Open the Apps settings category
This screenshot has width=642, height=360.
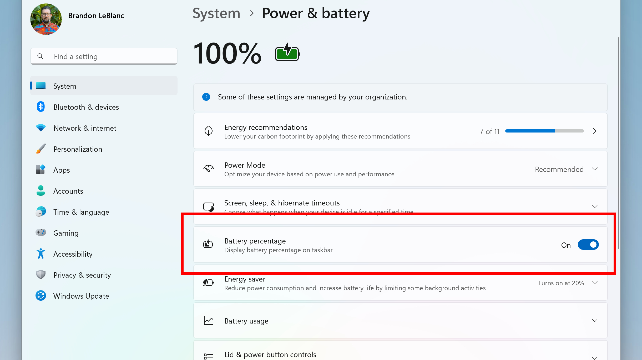click(62, 170)
